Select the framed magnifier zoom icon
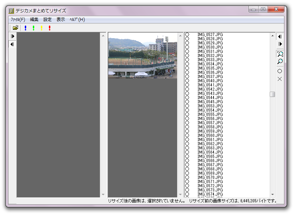This screenshot has width=297, height=217. coord(280,54)
